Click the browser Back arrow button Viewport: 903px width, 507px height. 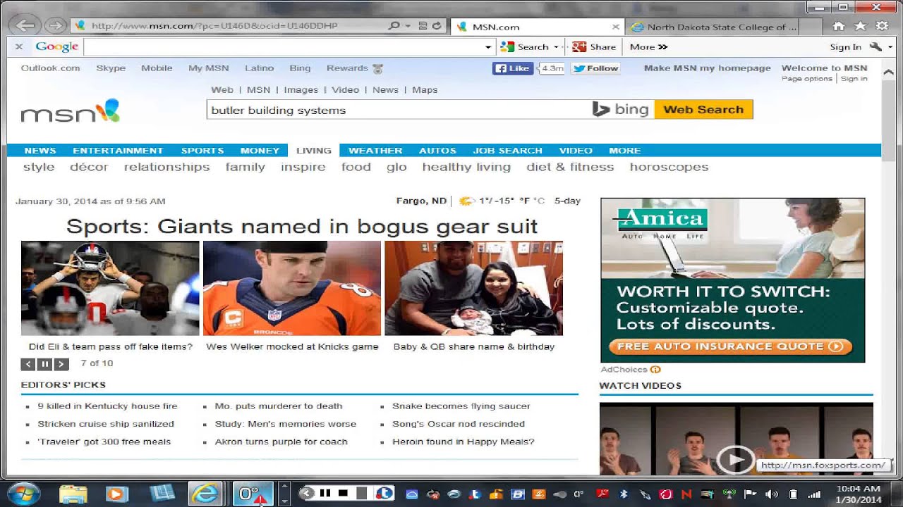click(25, 26)
